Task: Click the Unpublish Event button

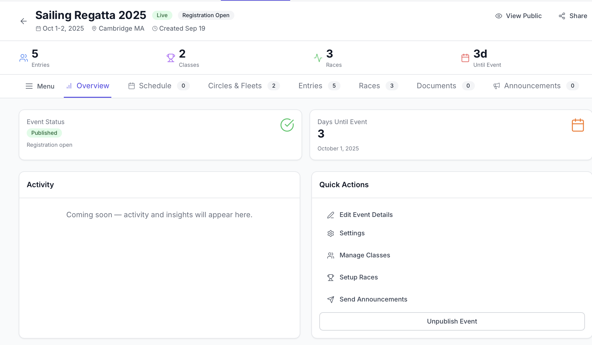Action: pyautogui.click(x=452, y=321)
